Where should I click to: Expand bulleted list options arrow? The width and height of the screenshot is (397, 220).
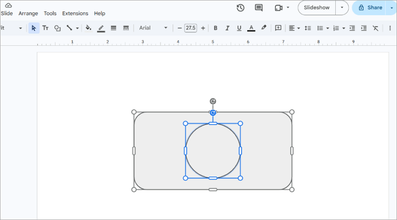click(328, 28)
